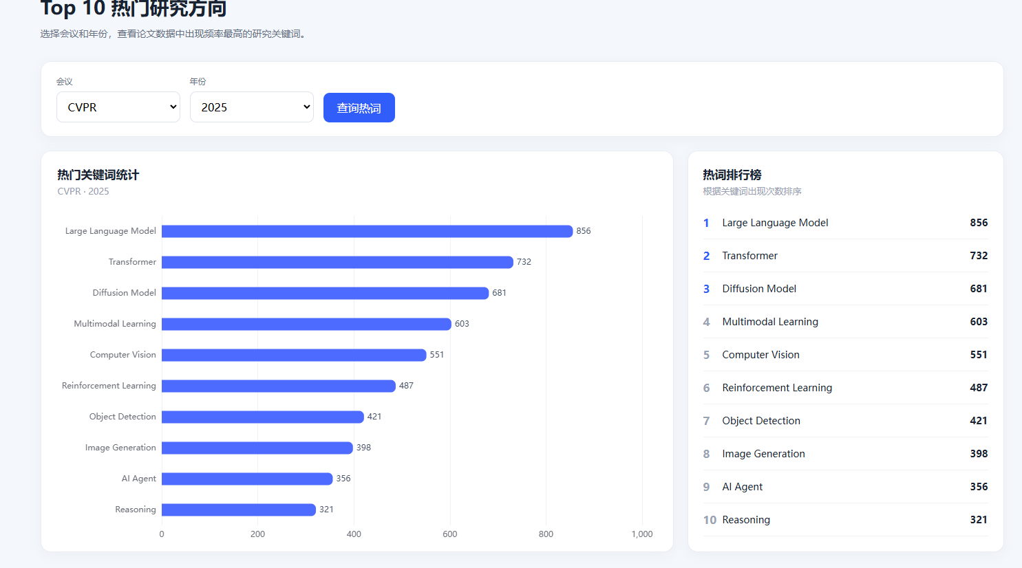1022x568 pixels.
Task: Click the 查询热词 button
Action: 359,108
